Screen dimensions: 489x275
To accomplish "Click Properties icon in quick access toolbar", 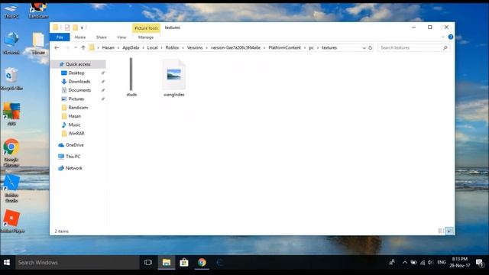I will (x=67, y=27).
